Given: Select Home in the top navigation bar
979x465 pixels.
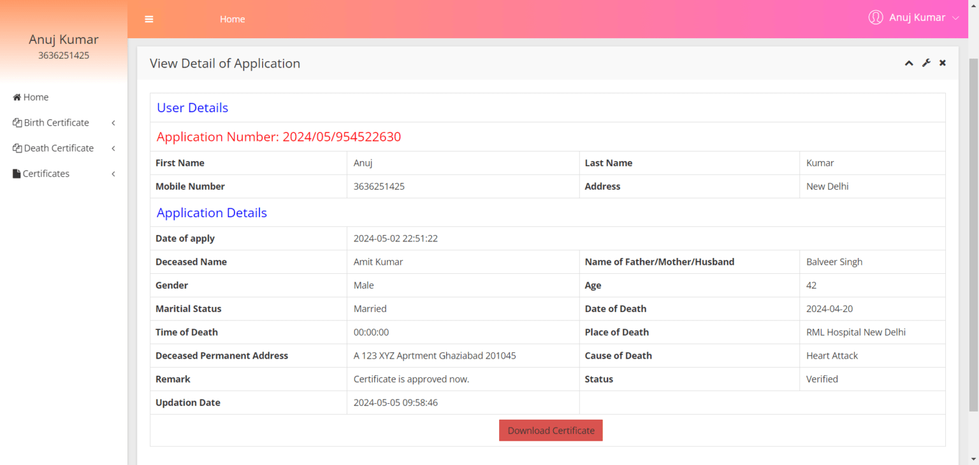Looking at the screenshot, I should tap(232, 19).
